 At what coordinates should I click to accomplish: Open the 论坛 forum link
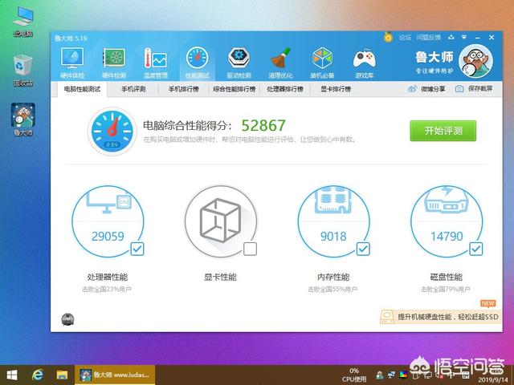pyautogui.click(x=405, y=38)
